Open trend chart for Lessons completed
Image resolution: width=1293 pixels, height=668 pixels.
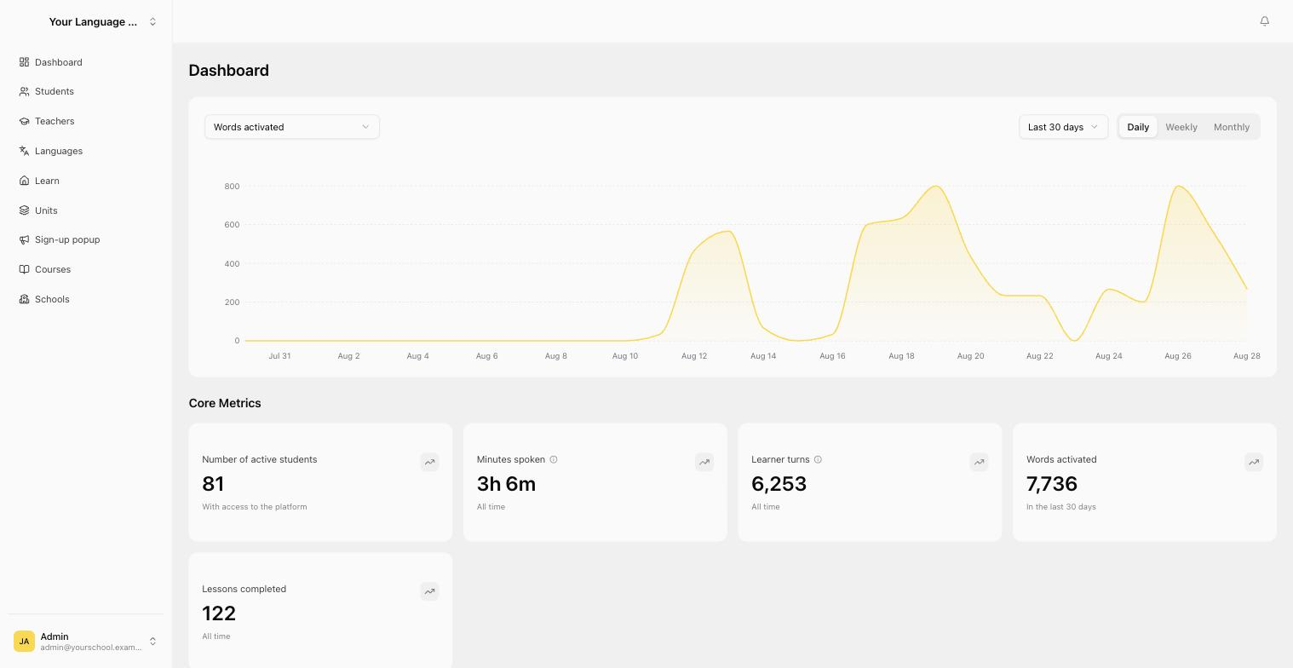point(429,591)
